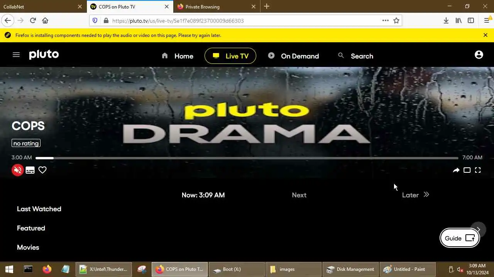
Task: Close the CollabNet tab
Action: click(x=80, y=7)
